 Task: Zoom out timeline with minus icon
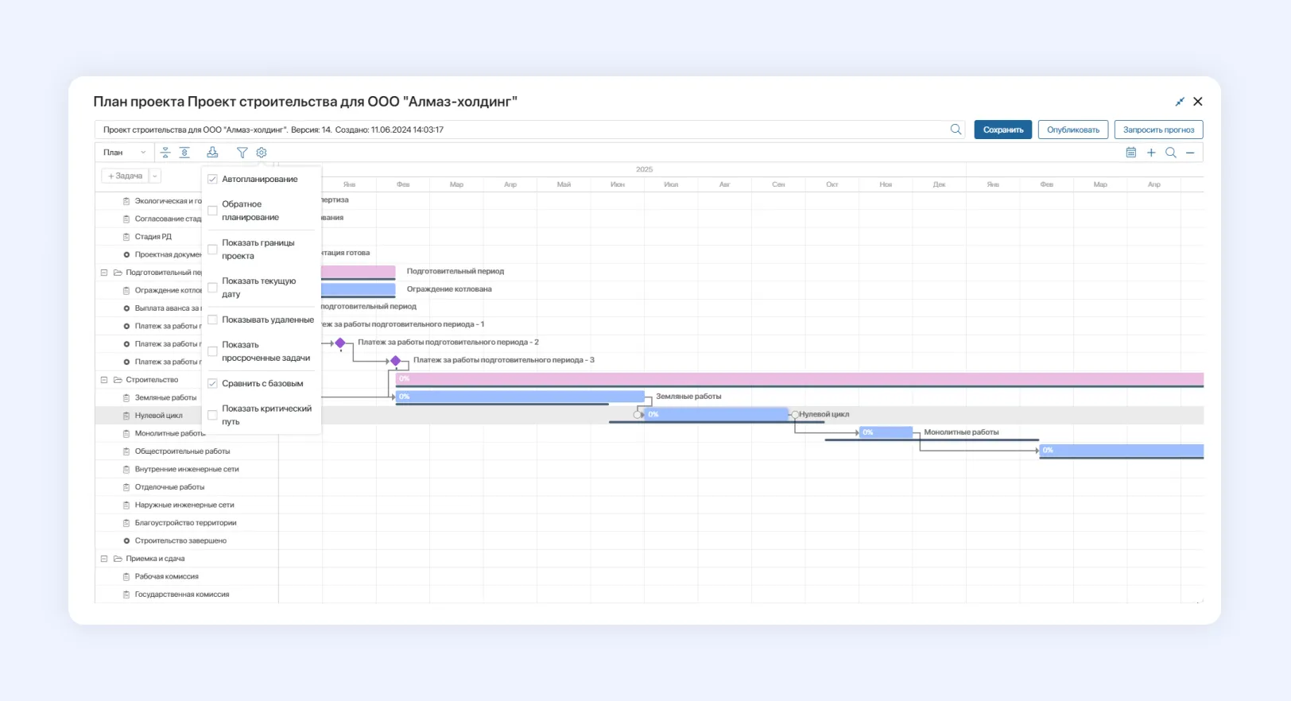tap(1190, 153)
